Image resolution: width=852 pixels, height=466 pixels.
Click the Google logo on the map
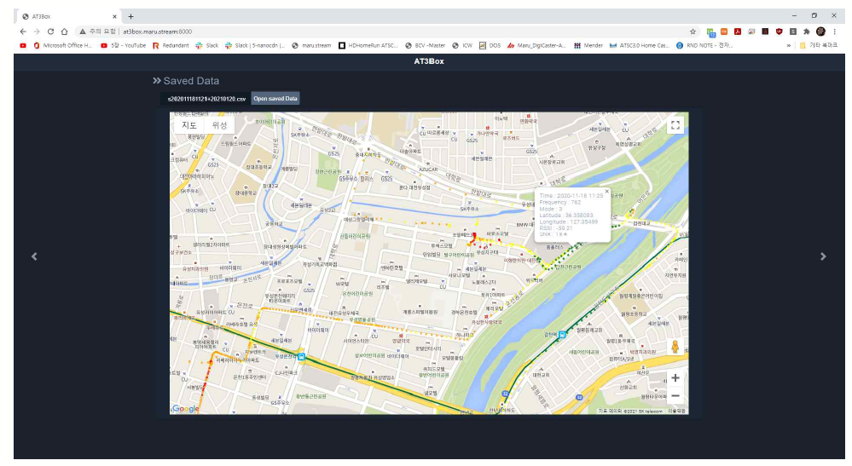click(x=185, y=409)
